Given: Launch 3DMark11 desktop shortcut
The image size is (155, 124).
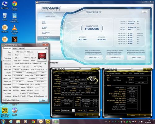Looking at the screenshot, I should pyautogui.click(x=5, y=29).
